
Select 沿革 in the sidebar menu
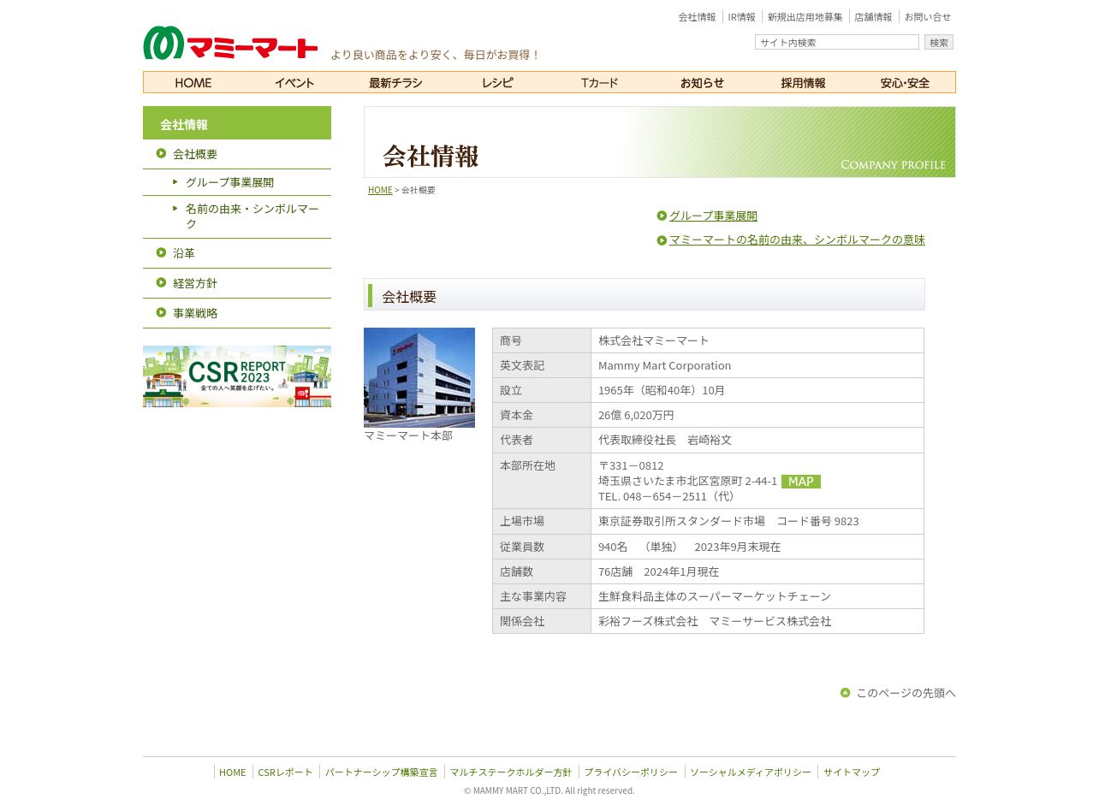coord(237,253)
